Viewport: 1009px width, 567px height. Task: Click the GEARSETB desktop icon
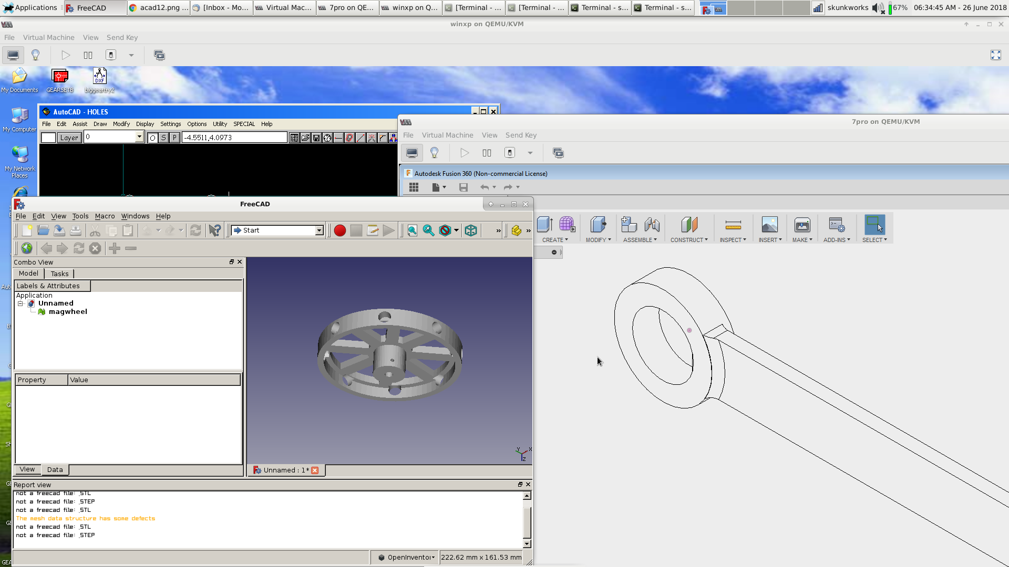[60, 81]
